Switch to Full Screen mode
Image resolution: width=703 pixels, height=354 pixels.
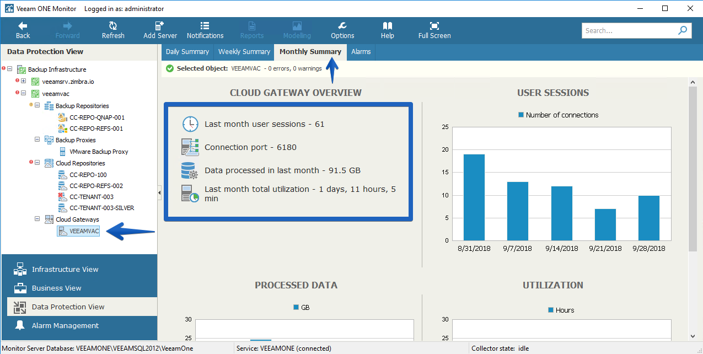click(x=434, y=25)
